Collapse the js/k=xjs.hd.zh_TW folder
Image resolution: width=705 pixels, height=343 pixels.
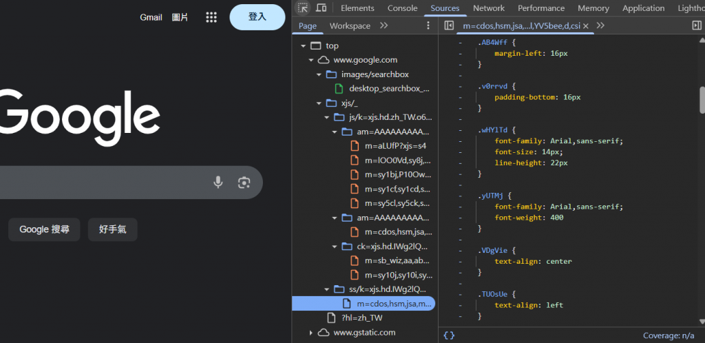tap(327, 118)
